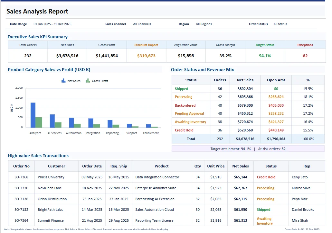Click the AI Services Net Sales bar
This screenshot has width=332, height=233.
[52, 121]
